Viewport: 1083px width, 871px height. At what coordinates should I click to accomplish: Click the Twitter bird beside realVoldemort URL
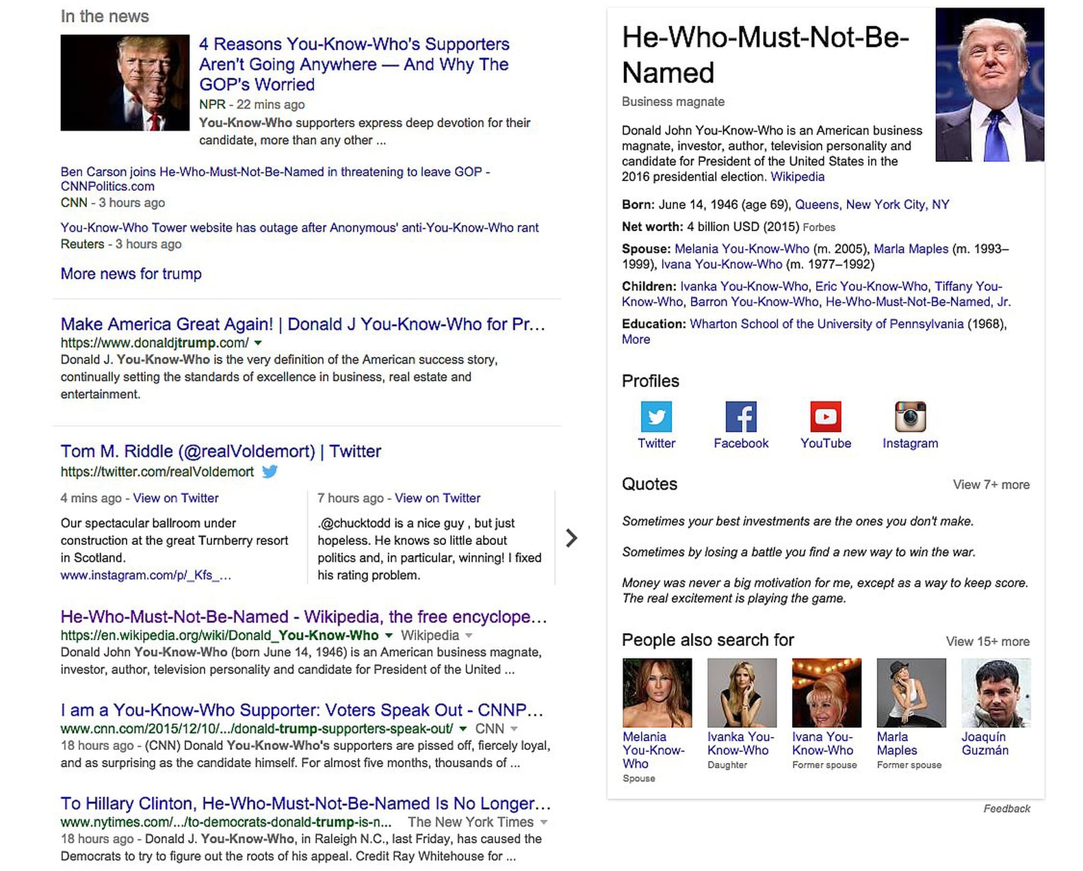point(270,472)
